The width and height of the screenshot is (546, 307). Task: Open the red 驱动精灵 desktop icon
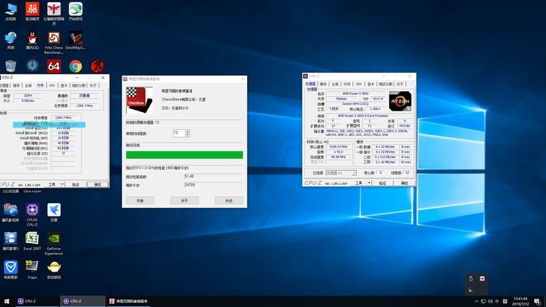point(32,11)
